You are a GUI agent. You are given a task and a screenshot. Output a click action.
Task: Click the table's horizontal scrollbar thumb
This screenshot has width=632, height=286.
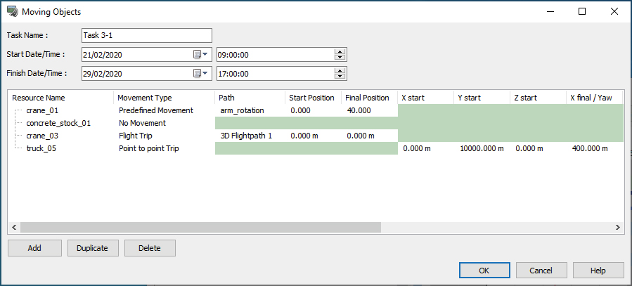pos(200,228)
